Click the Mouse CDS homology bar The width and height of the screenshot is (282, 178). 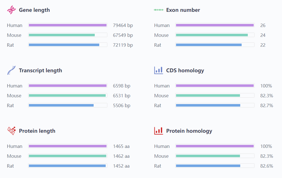[x=208, y=96]
